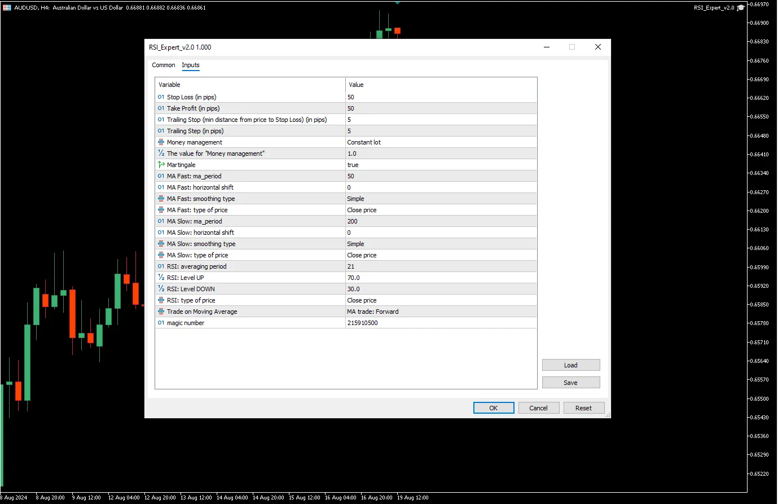Viewport: 778px width, 504px height.
Task: Switch to the Common tab
Action: point(164,65)
